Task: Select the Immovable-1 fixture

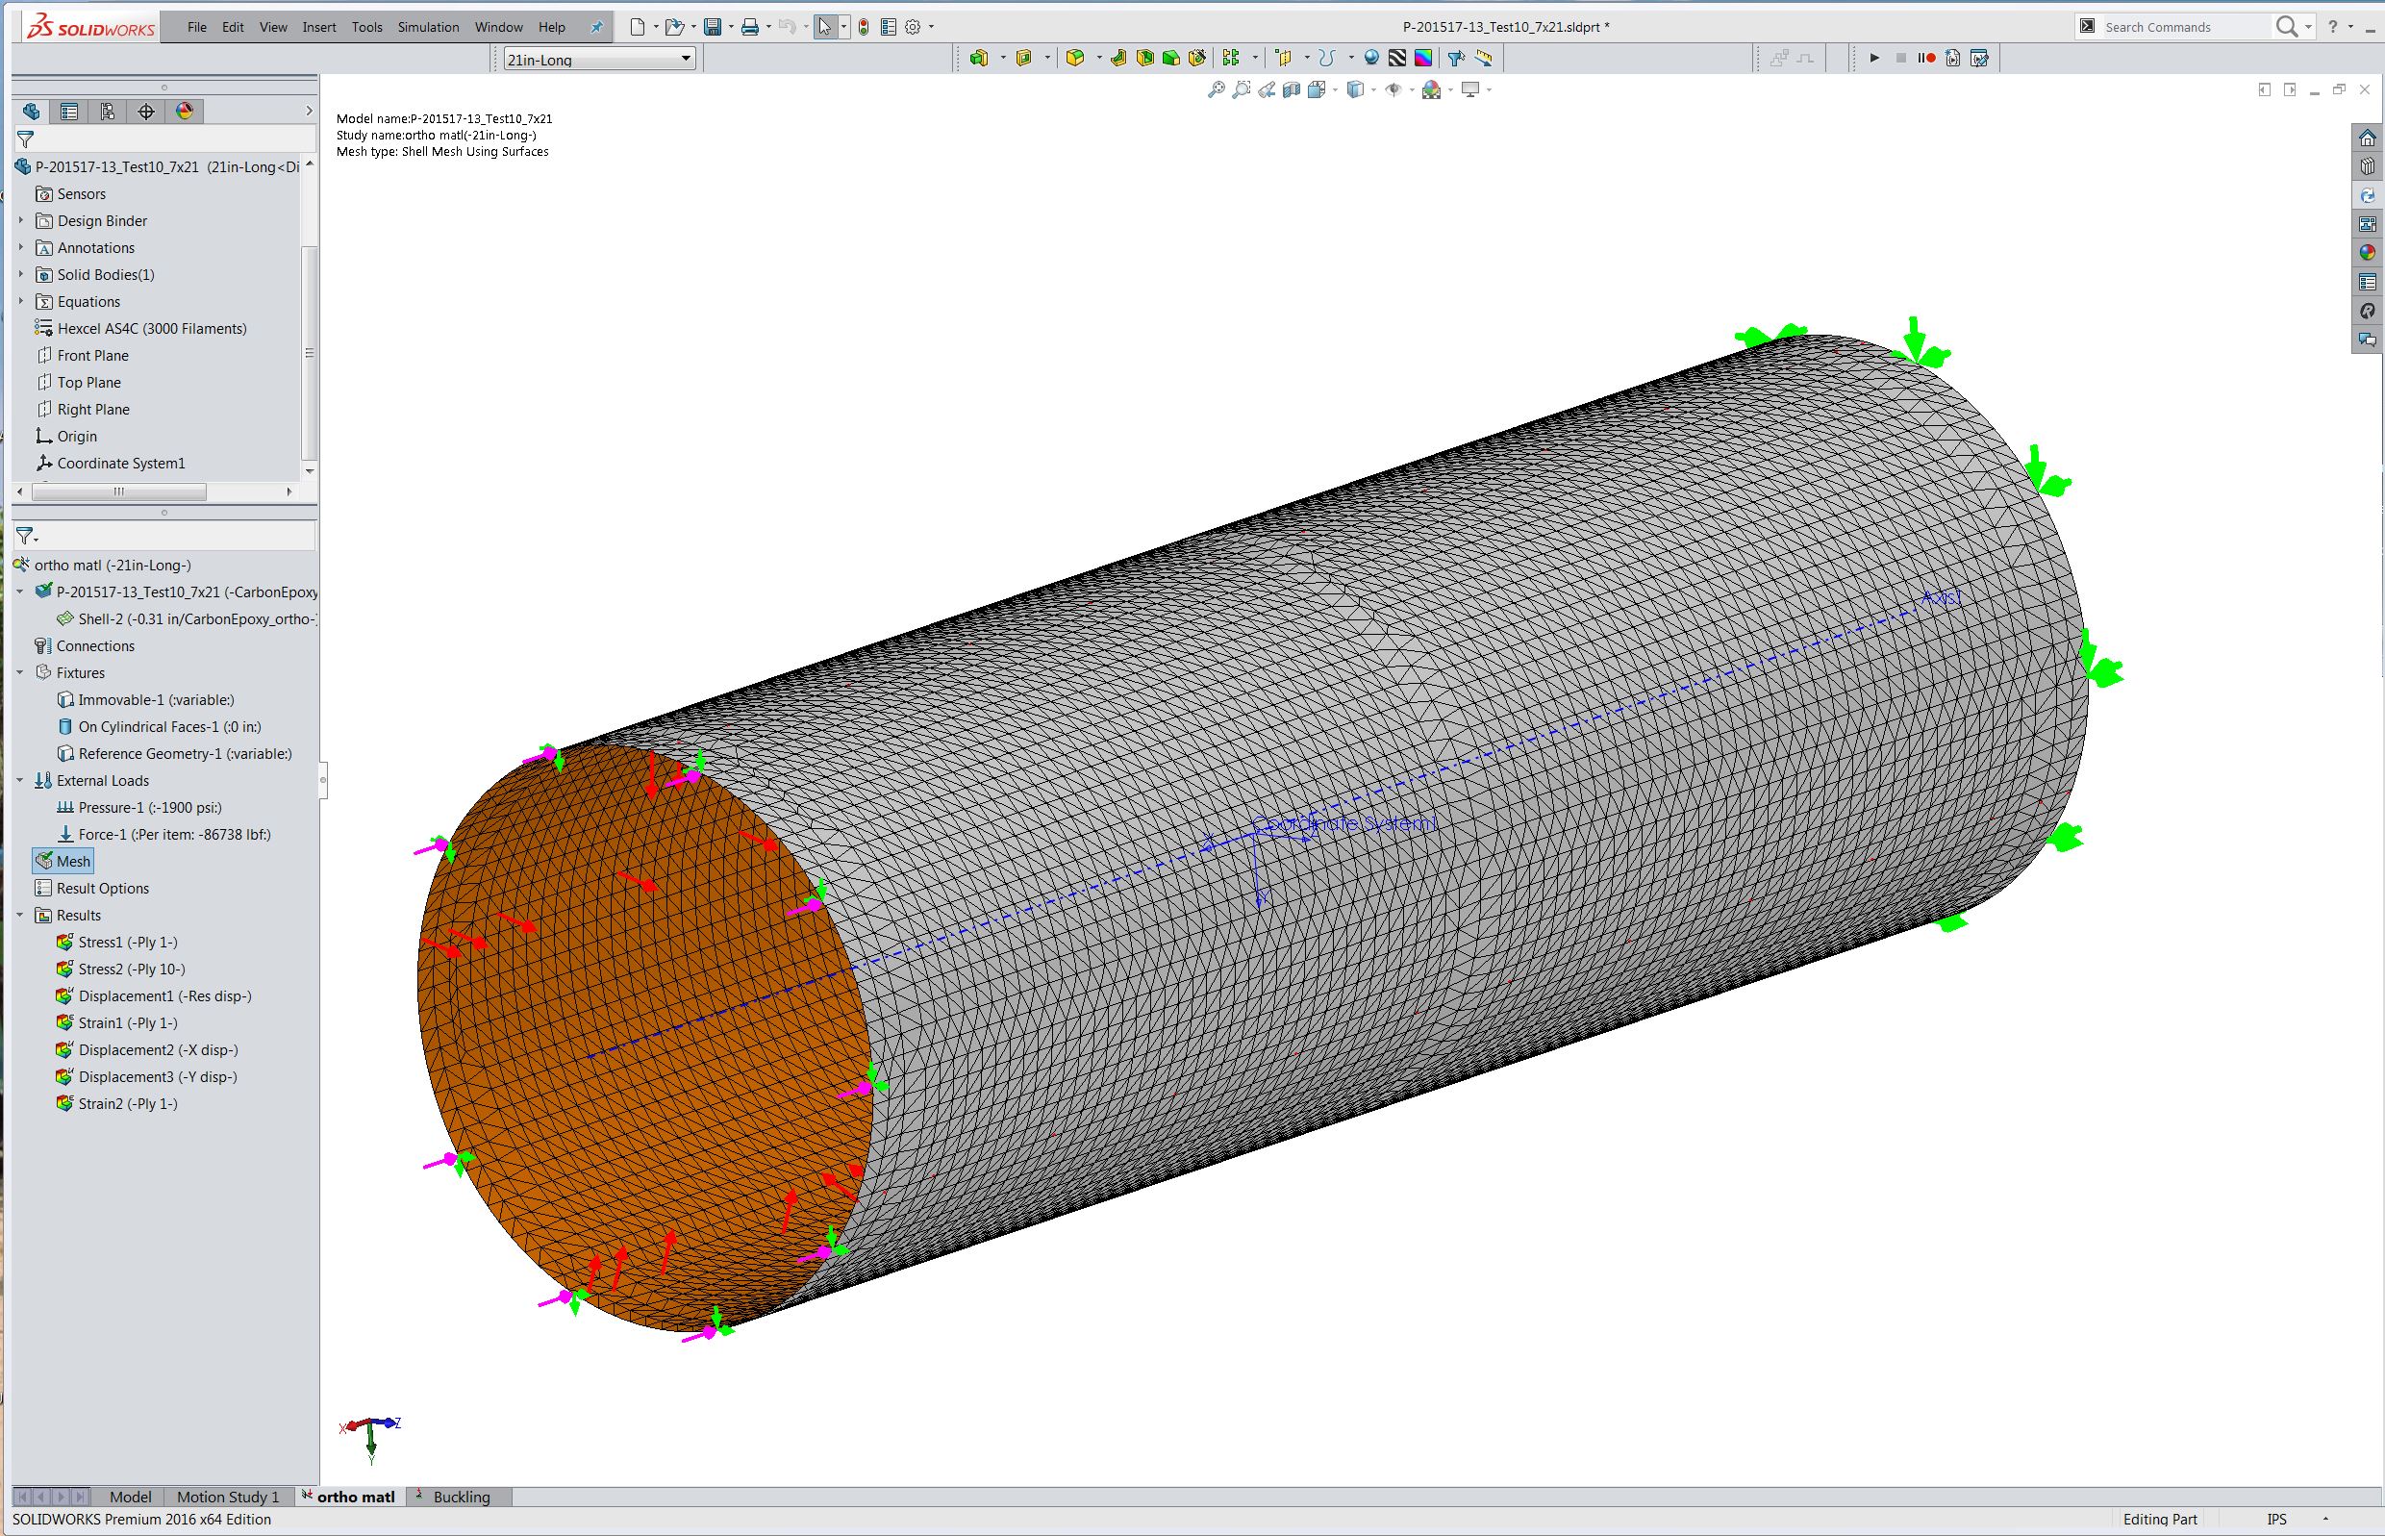Action: (x=145, y=699)
